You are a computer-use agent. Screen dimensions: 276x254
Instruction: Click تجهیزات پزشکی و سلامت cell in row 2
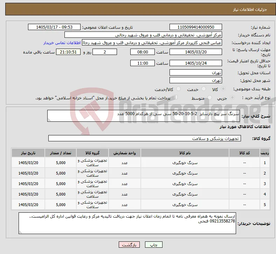coord(92,173)
